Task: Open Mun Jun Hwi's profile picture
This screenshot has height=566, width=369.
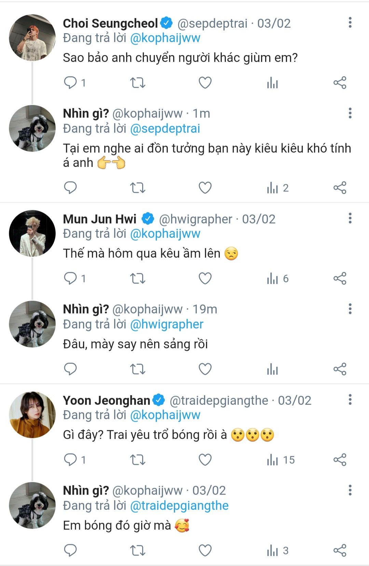Action: [x=32, y=233]
